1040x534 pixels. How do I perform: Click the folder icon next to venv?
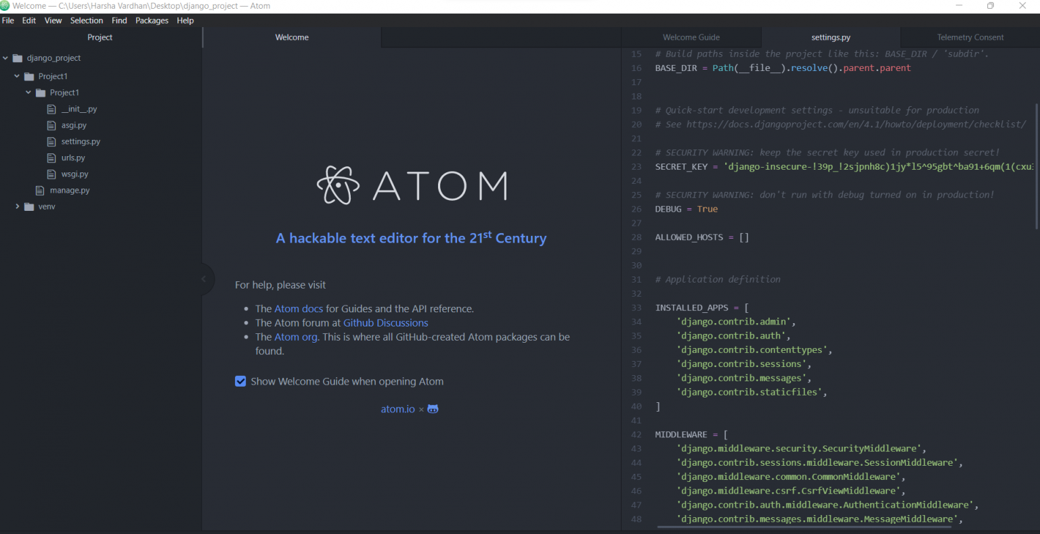pyautogui.click(x=28, y=207)
